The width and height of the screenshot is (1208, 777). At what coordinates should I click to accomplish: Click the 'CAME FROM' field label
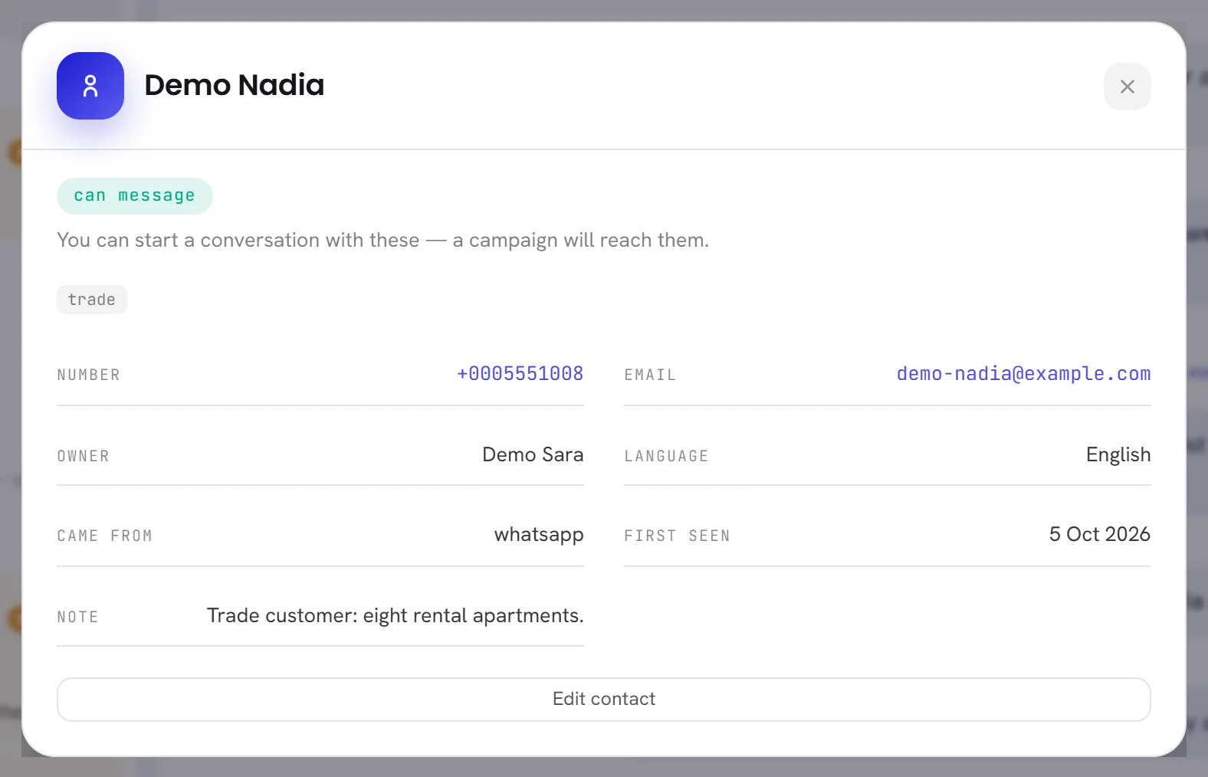(105, 536)
